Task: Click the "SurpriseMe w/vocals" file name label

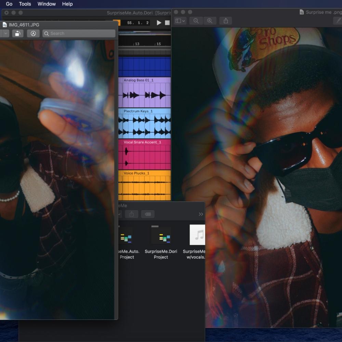Action: tap(194, 254)
